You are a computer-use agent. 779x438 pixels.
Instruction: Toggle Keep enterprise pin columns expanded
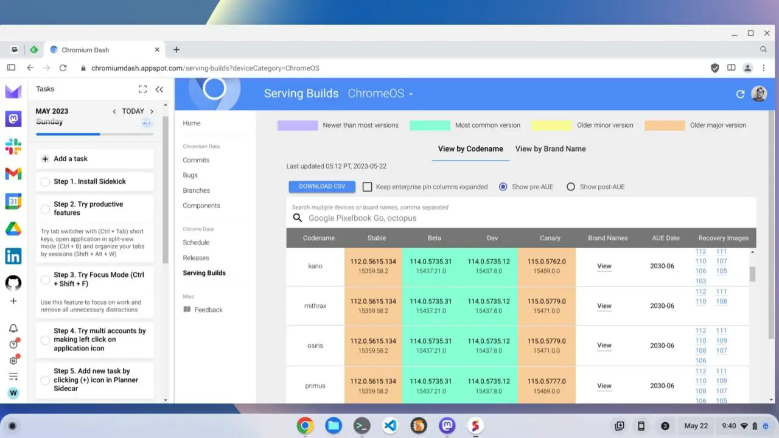click(x=368, y=187)
